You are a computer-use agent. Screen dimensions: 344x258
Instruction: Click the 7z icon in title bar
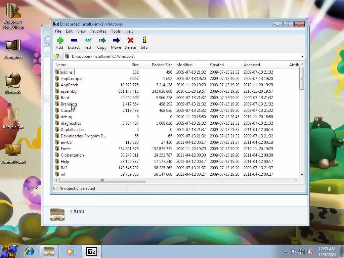click(56, 24)
